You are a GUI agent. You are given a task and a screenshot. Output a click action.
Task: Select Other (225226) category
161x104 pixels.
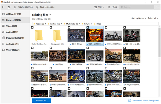[x=15, y=50]
